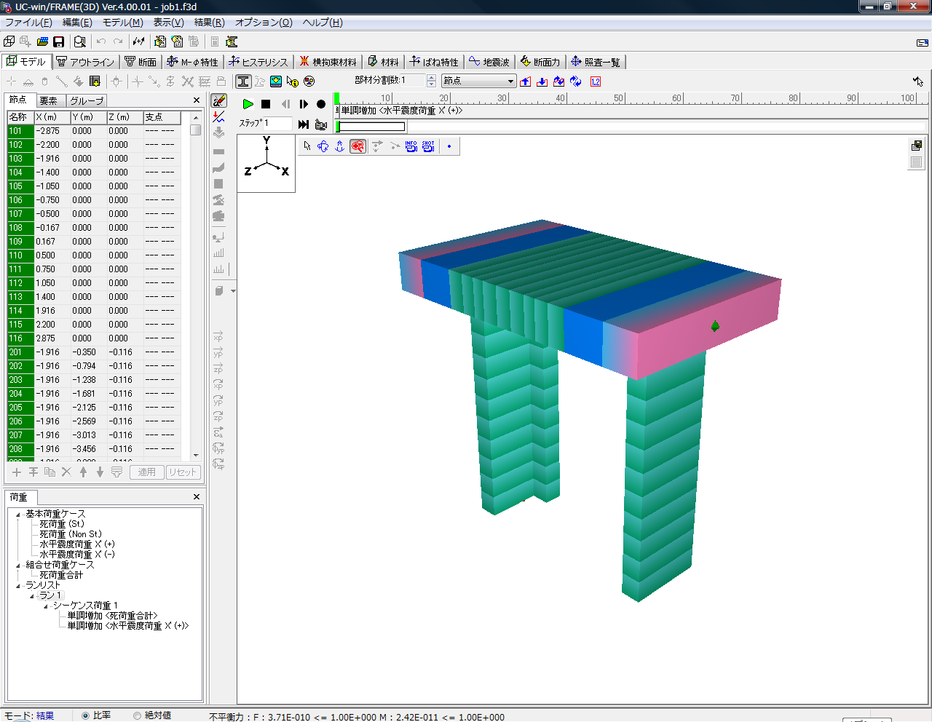Screen dimensions: 932x722
Task: Click the SHOT screenshot icon
Action: click(x=428, y=146)
